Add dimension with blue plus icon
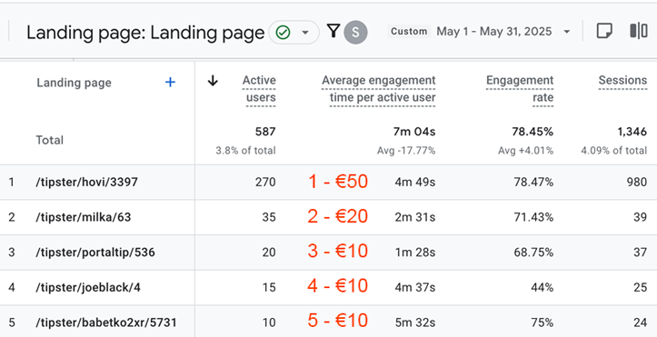 pos(170,83)
